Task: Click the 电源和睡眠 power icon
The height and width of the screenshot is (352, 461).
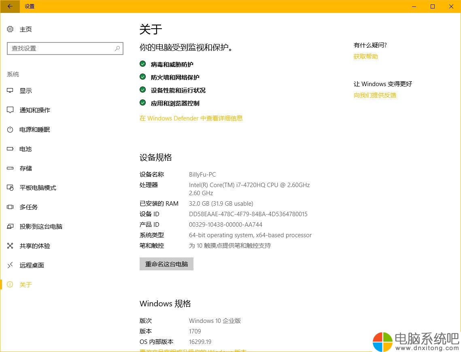Action: (x=10, y=129)
